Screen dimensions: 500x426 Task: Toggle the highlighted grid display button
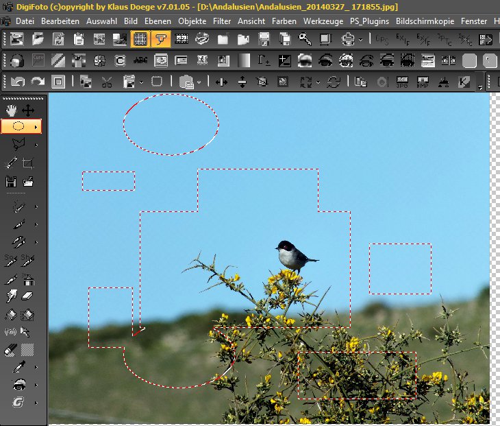click(140, 39)
